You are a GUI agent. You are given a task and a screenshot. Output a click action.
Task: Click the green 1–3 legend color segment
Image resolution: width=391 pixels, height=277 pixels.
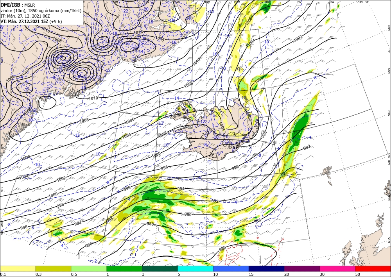click(x=124, y=268)
